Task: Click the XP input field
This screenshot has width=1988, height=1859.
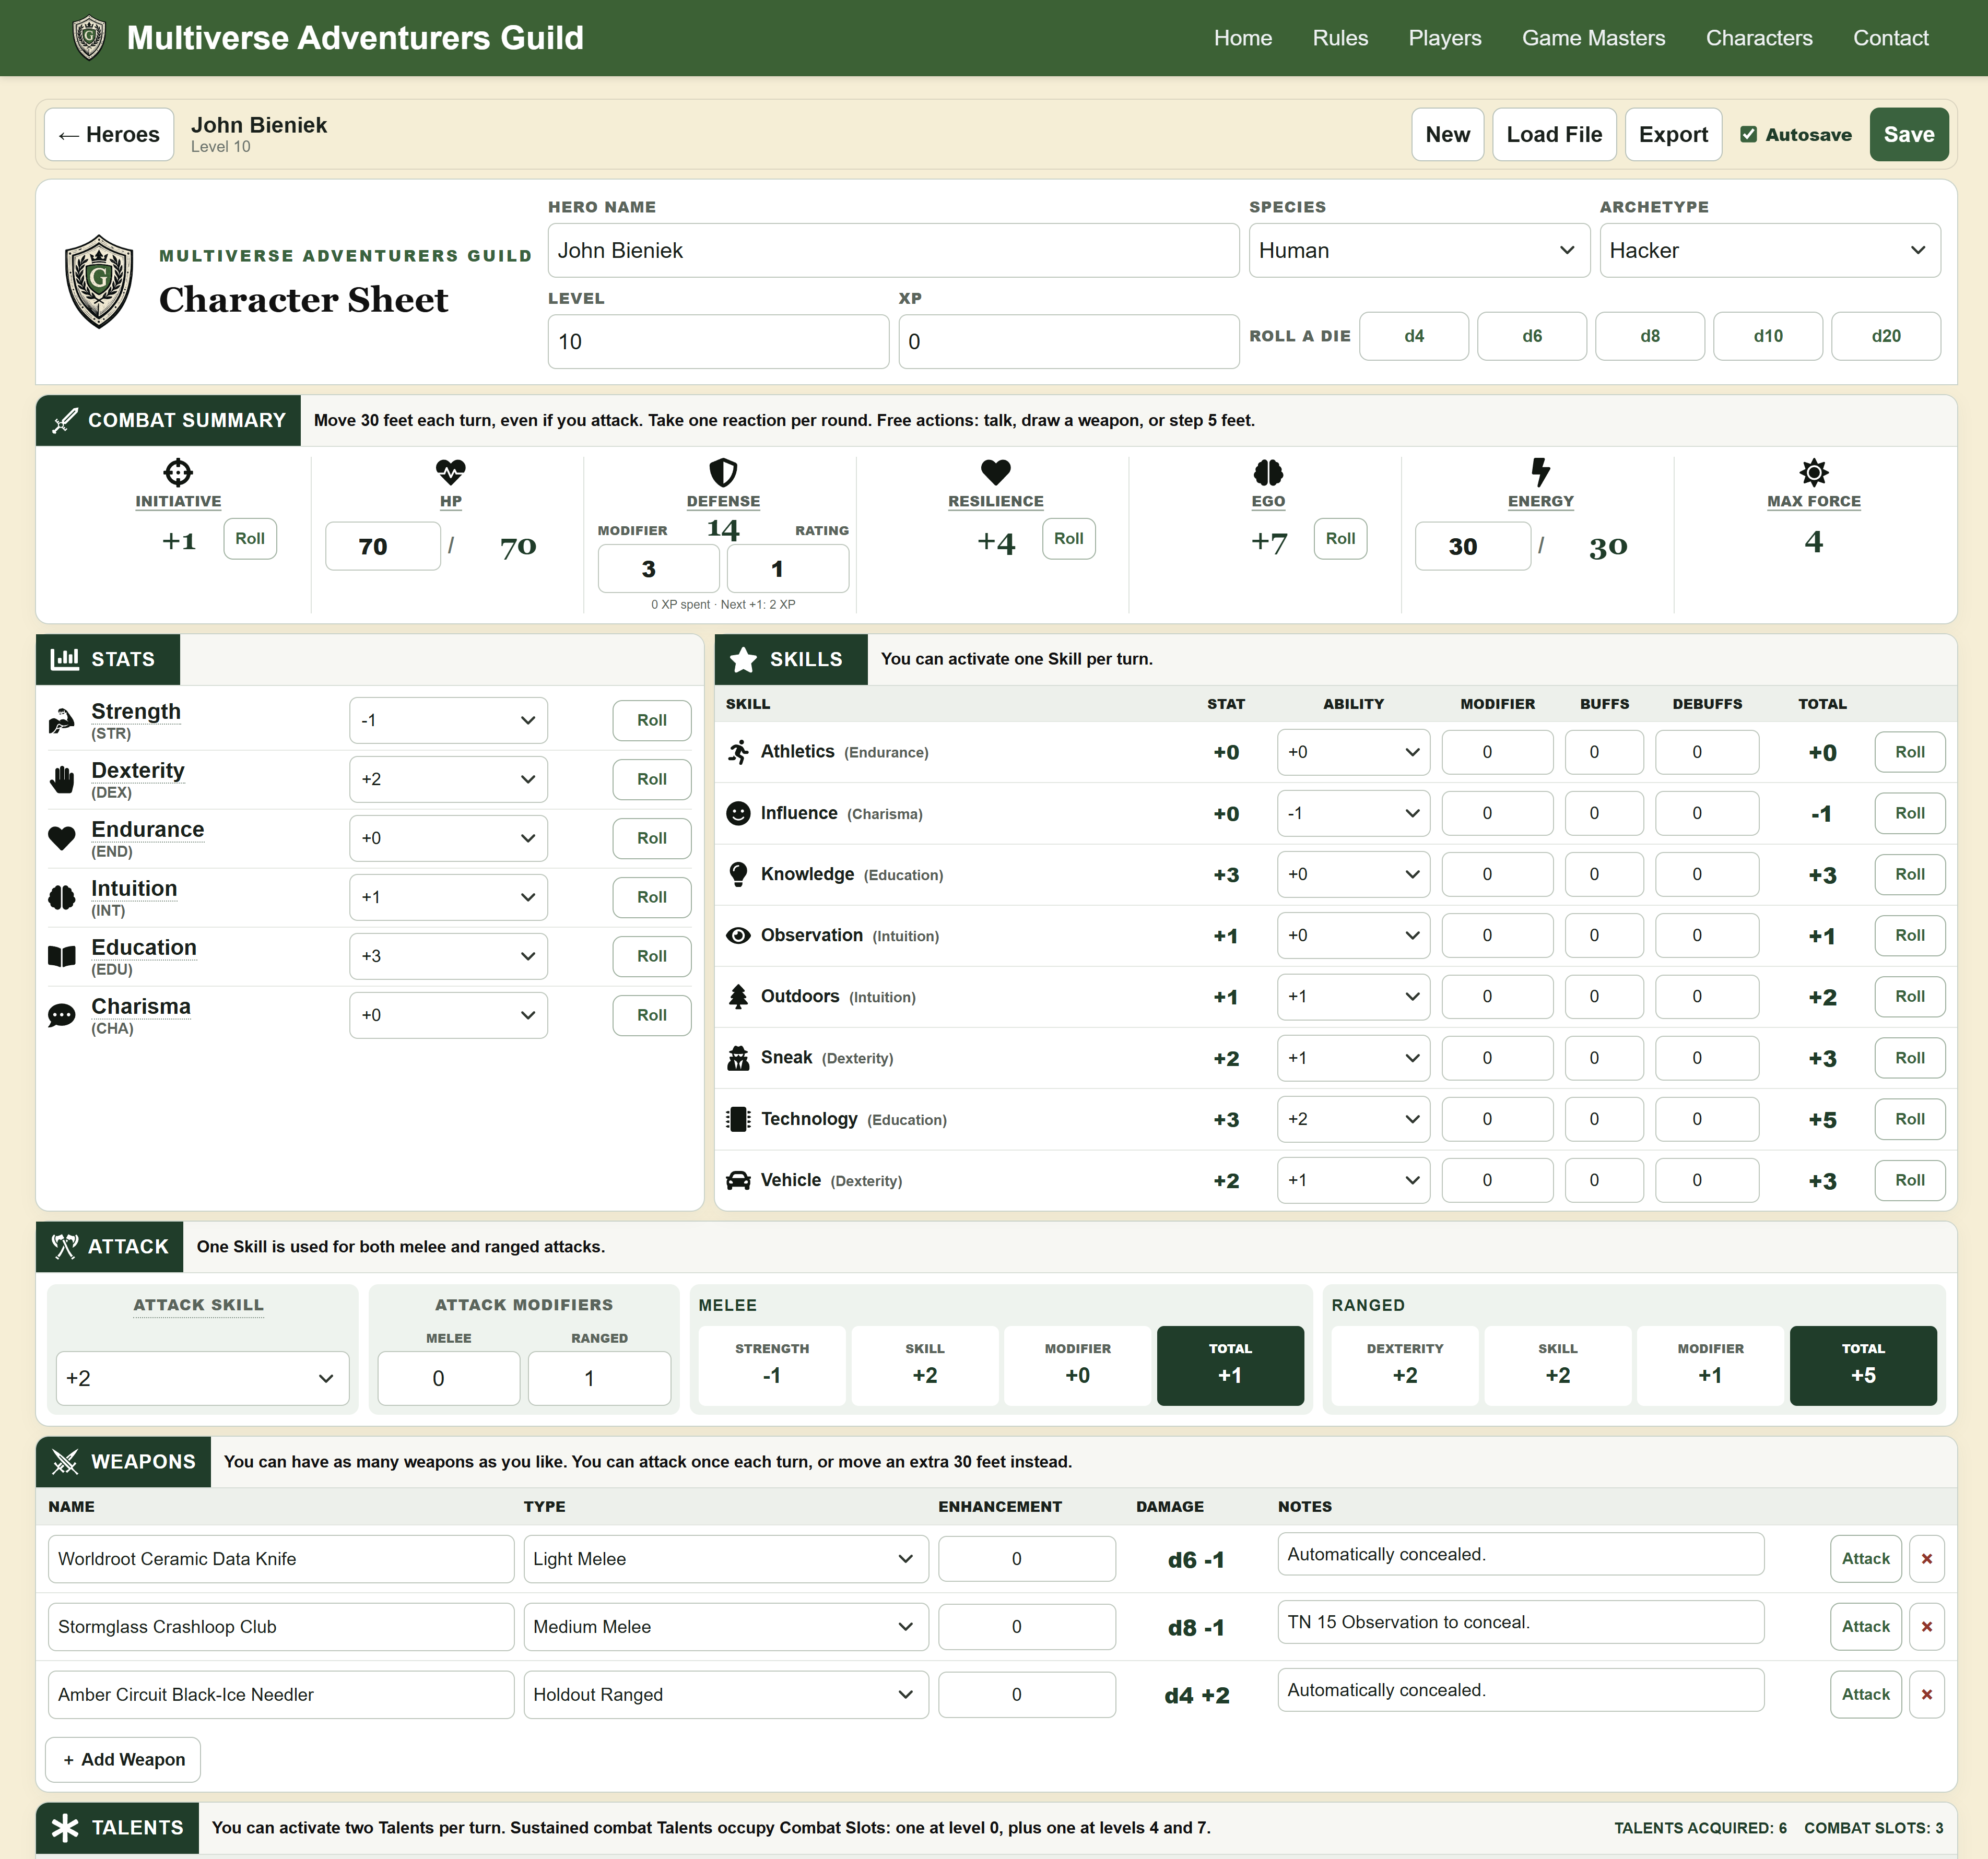Action: (x=1069, y=342)
